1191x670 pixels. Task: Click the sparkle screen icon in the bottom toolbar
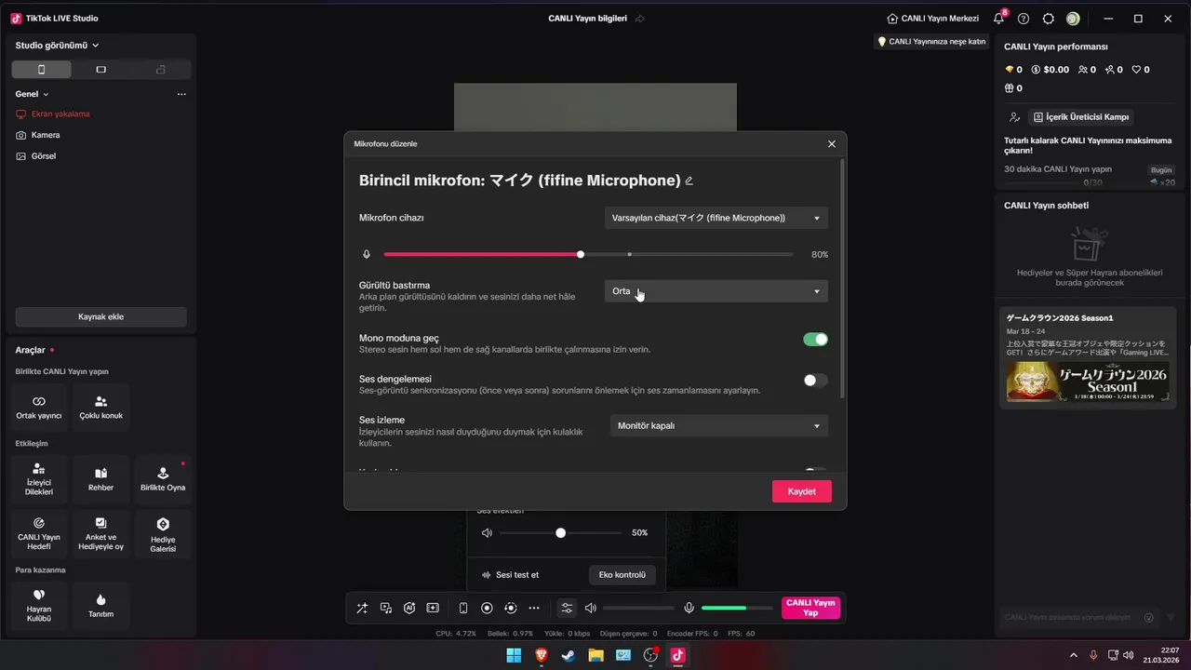click(x=433, y=608)
